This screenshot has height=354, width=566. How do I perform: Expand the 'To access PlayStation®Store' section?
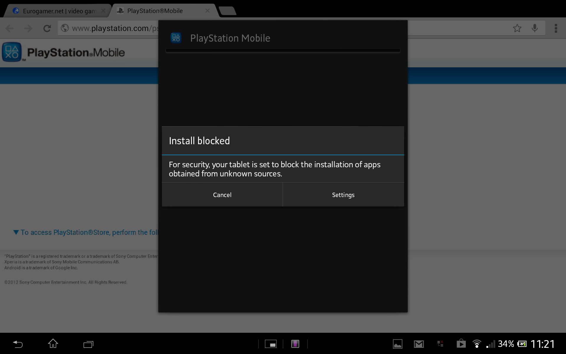tap(86, 232)
